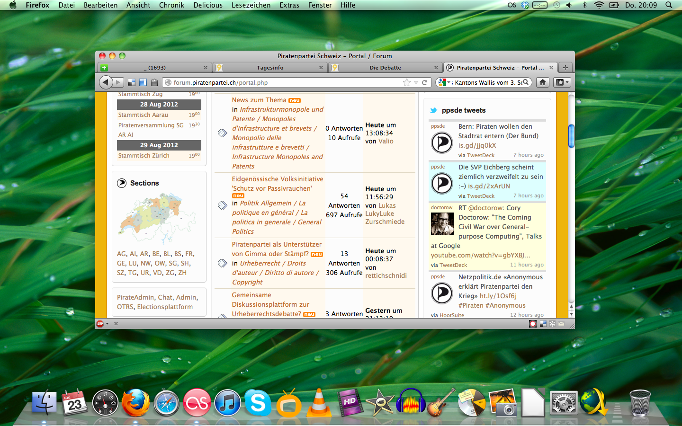Show URL history dropdown in address bar
The height and width of the screenshot is (426, 682).
point(416,82)
